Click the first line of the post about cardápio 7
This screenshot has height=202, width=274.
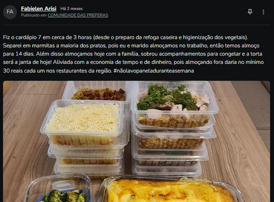tap(125, 37)
